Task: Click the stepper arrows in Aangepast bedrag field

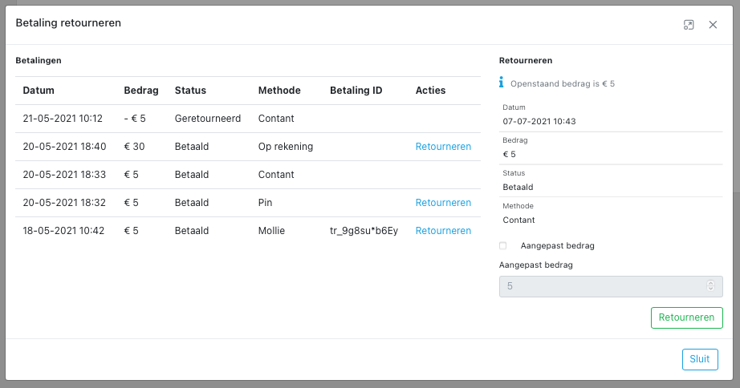Action: click(x=710, y=286)
